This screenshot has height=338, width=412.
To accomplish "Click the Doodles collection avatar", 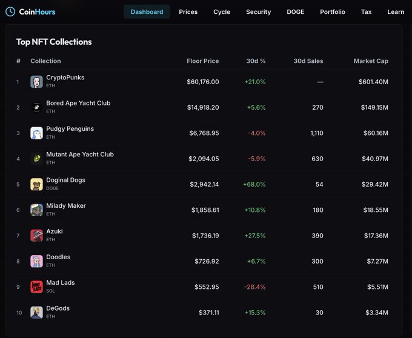I will pyautogui.click(x=36, y=261).
